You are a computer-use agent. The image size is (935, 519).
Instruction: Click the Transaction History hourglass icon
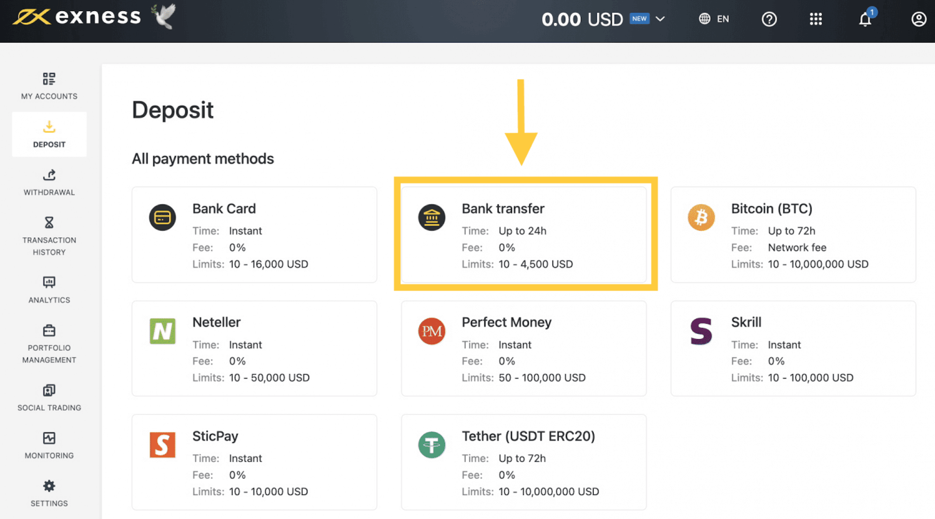pyautogui.click(x=49, y=223)
